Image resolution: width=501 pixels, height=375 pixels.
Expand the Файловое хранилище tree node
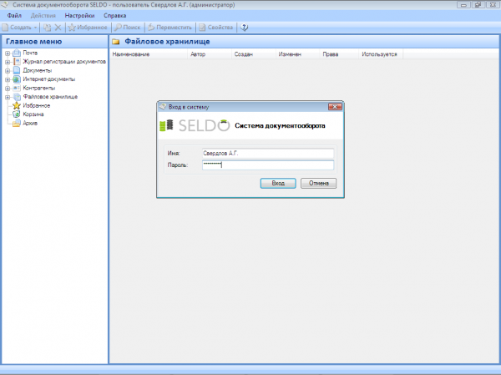pyautogui.click(x=8, y=97)
